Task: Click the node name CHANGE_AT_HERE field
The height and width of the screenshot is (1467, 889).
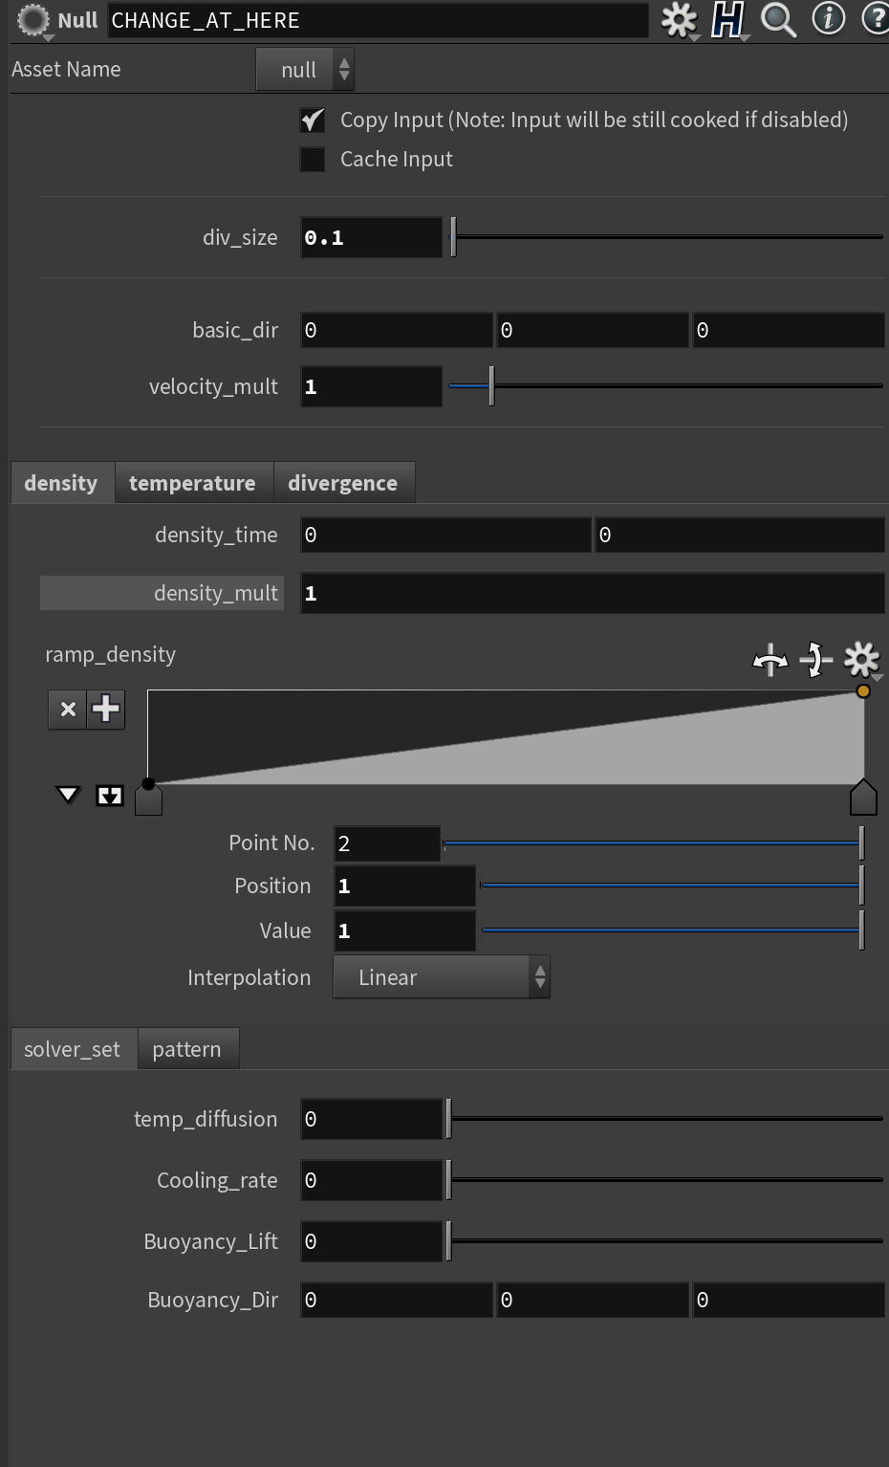Action: pos(379,20)
